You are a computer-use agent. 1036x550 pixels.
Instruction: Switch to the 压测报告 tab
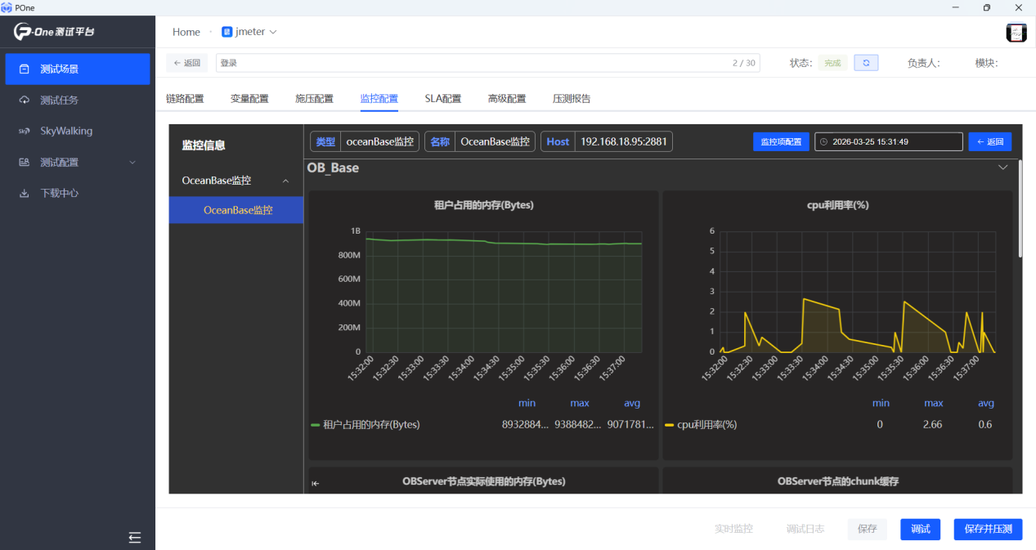point(571,99)
